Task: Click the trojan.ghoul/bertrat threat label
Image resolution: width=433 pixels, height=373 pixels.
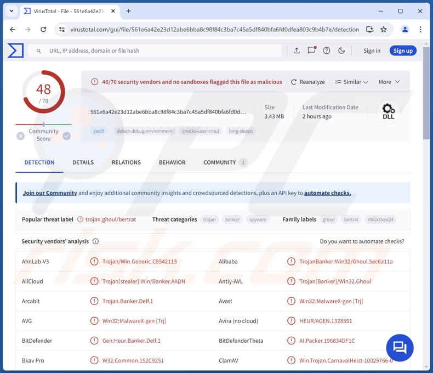Action: click(111, 219)
